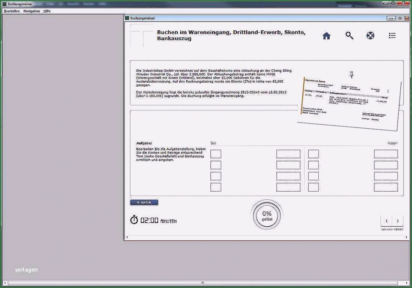Viewport: 412px width, 288px height.
Task: Open the list overview icon
Action: [392, 35]
